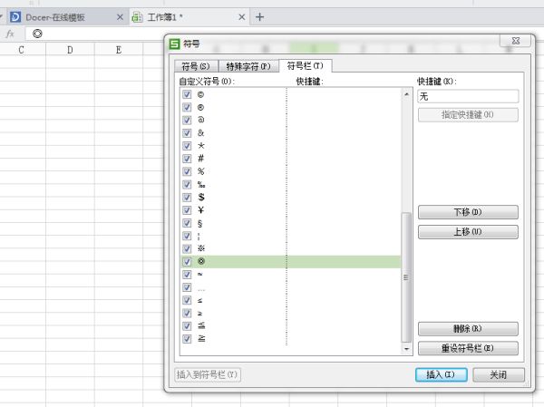The image size is (544, 407).
Task: Toggle the ‰ per-mille symbol checkbox
Action: [187, 184]
